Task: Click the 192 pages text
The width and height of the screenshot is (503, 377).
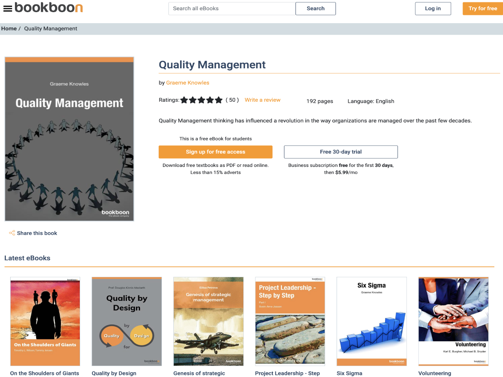Action: pyautogui.click(x=320, y=101)
